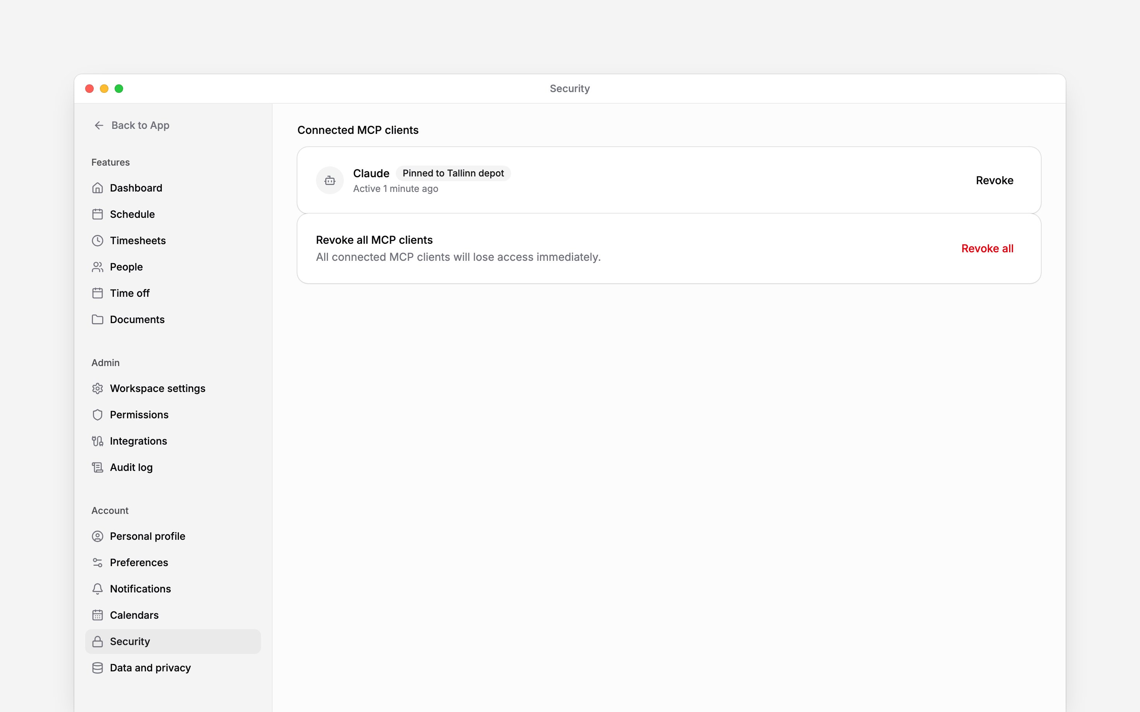Select Data and privacy
Image resolution: width=1140 pixels, height=712 pixels.
[x=173, y=668]
